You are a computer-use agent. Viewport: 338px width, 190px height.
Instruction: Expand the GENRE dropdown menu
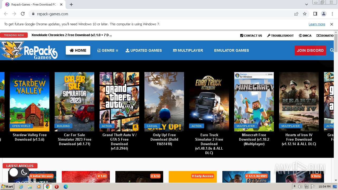[108, 50]
